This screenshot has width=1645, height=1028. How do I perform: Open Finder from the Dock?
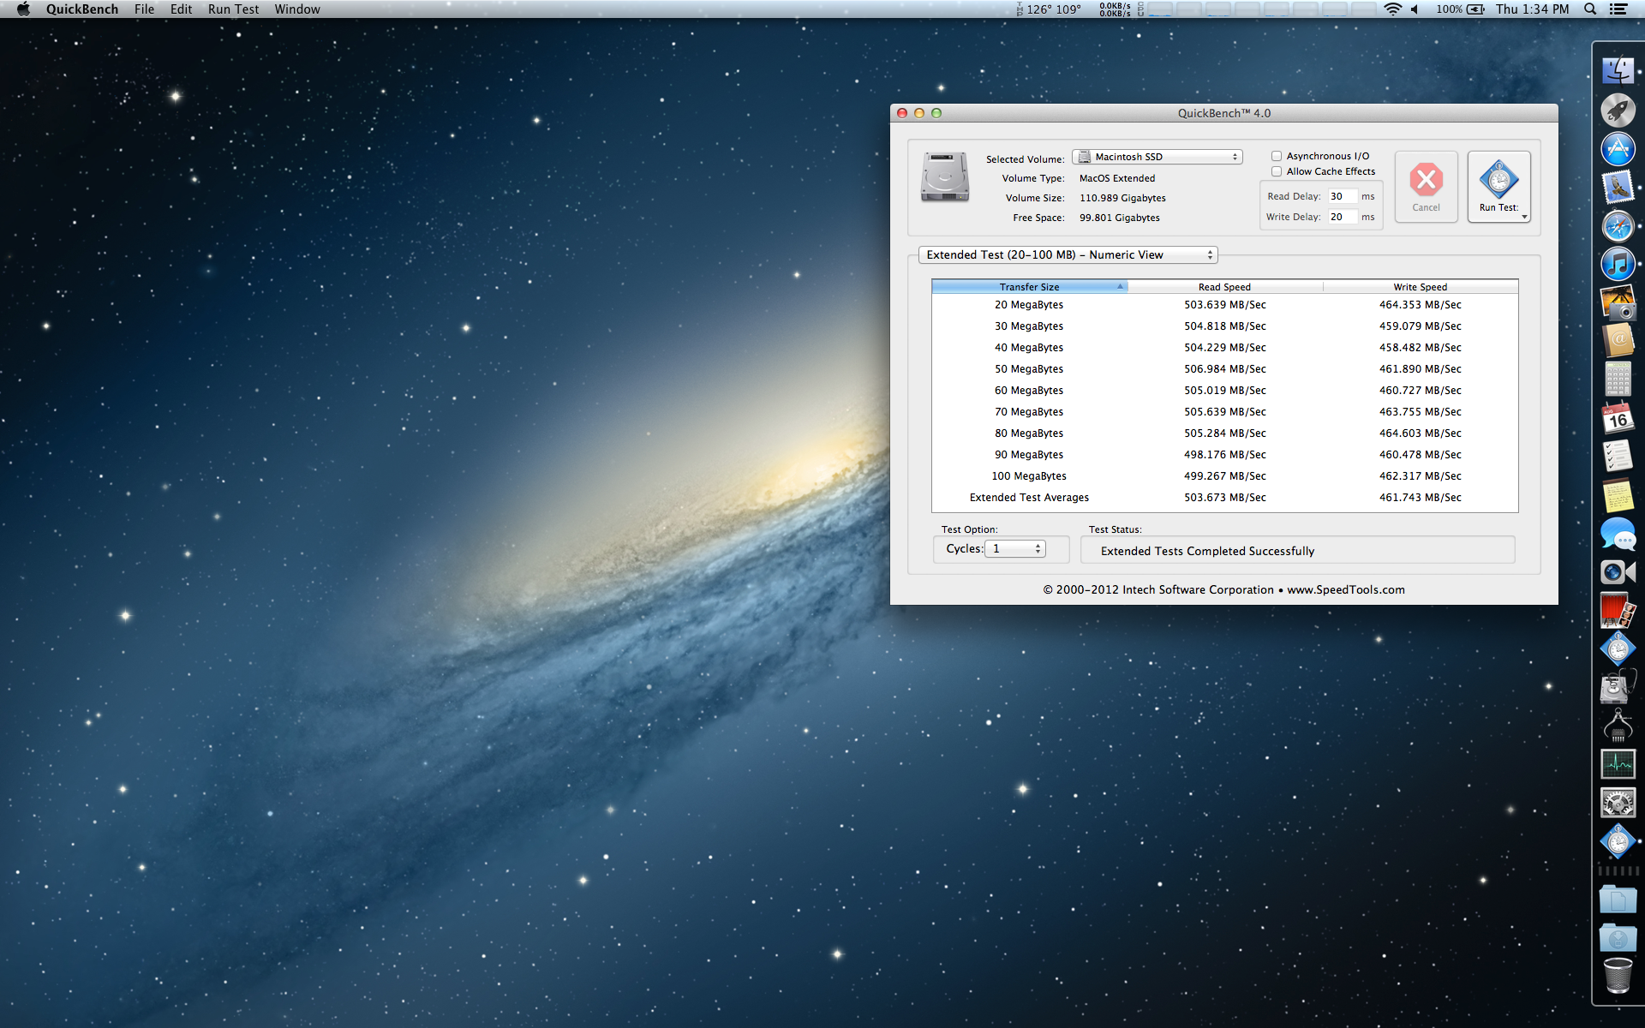coord(1618,70)
